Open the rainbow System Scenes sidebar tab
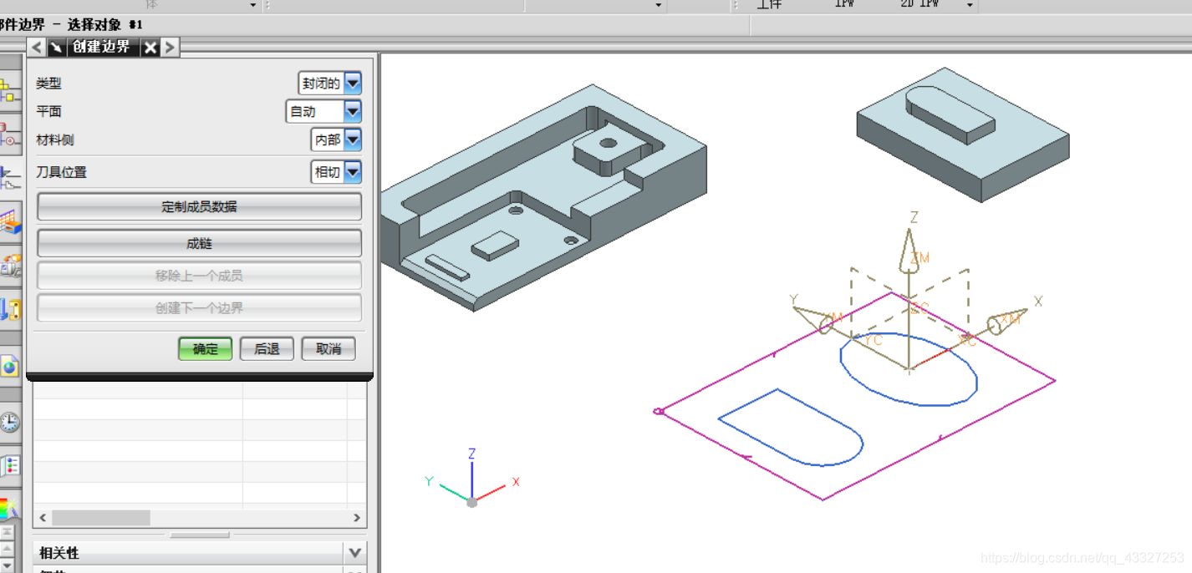The width and height of the screenshot is (1192, 573). [x=8, y=506]
